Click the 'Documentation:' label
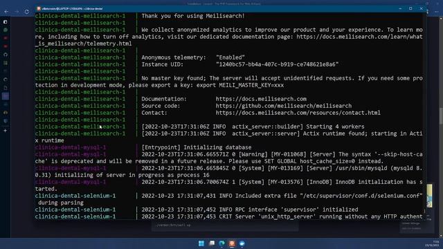 (164, 99)
